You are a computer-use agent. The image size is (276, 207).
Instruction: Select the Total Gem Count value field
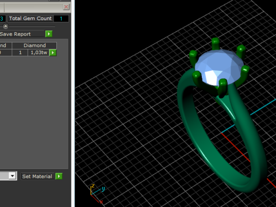[61, 18]
